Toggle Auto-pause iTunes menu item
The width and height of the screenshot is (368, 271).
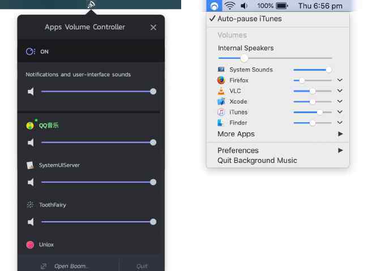tap(278, 19)
